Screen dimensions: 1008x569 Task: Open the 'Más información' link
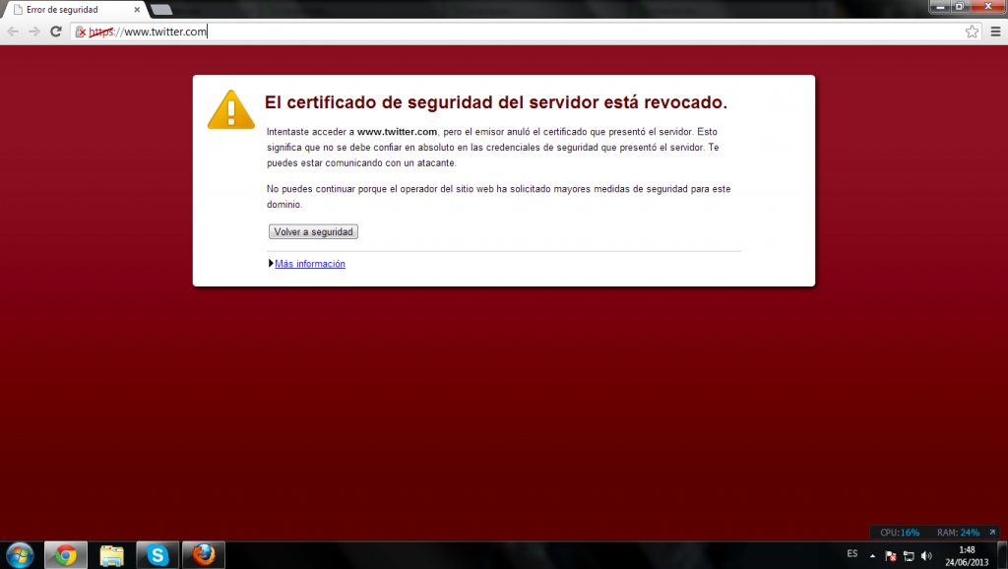(310, 264)
